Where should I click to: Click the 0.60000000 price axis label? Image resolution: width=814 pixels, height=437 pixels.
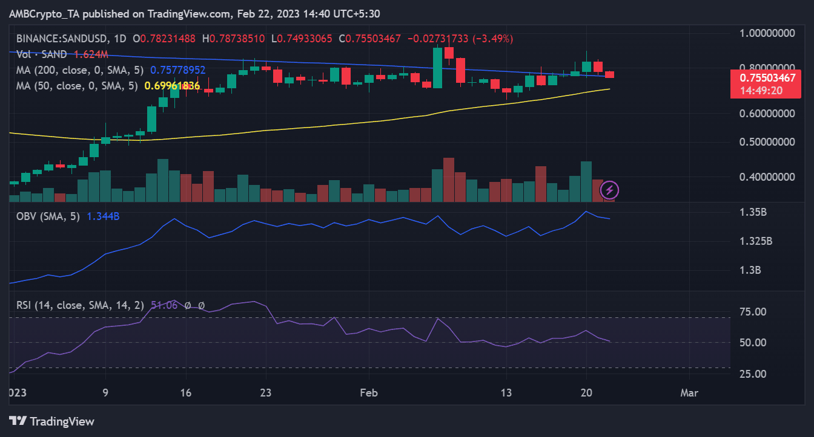point(765,114)
